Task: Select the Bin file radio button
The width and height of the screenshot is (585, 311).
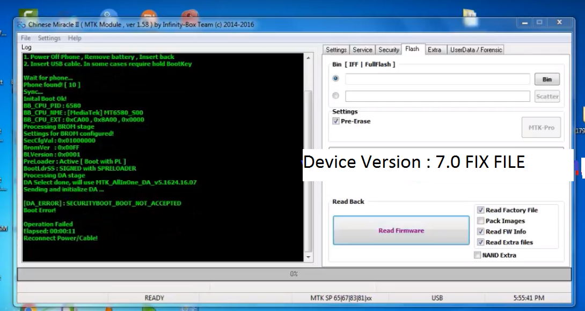Action: 336,78
